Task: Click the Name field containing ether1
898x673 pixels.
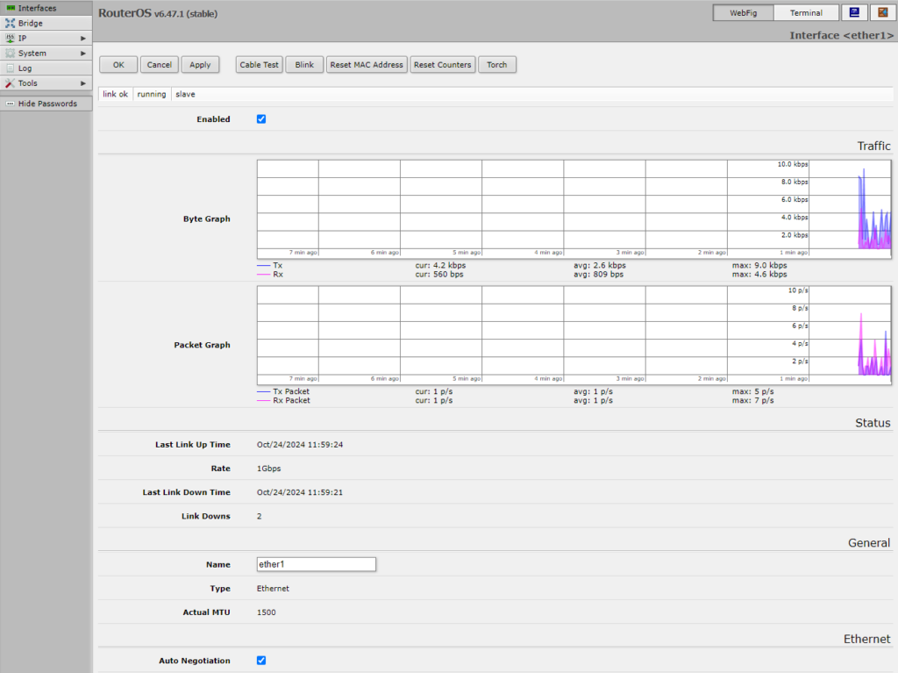Action: pyautogui.click(x=316, y=564)
